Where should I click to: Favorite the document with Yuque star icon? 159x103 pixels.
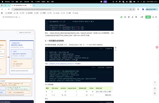tap(125, 17)
